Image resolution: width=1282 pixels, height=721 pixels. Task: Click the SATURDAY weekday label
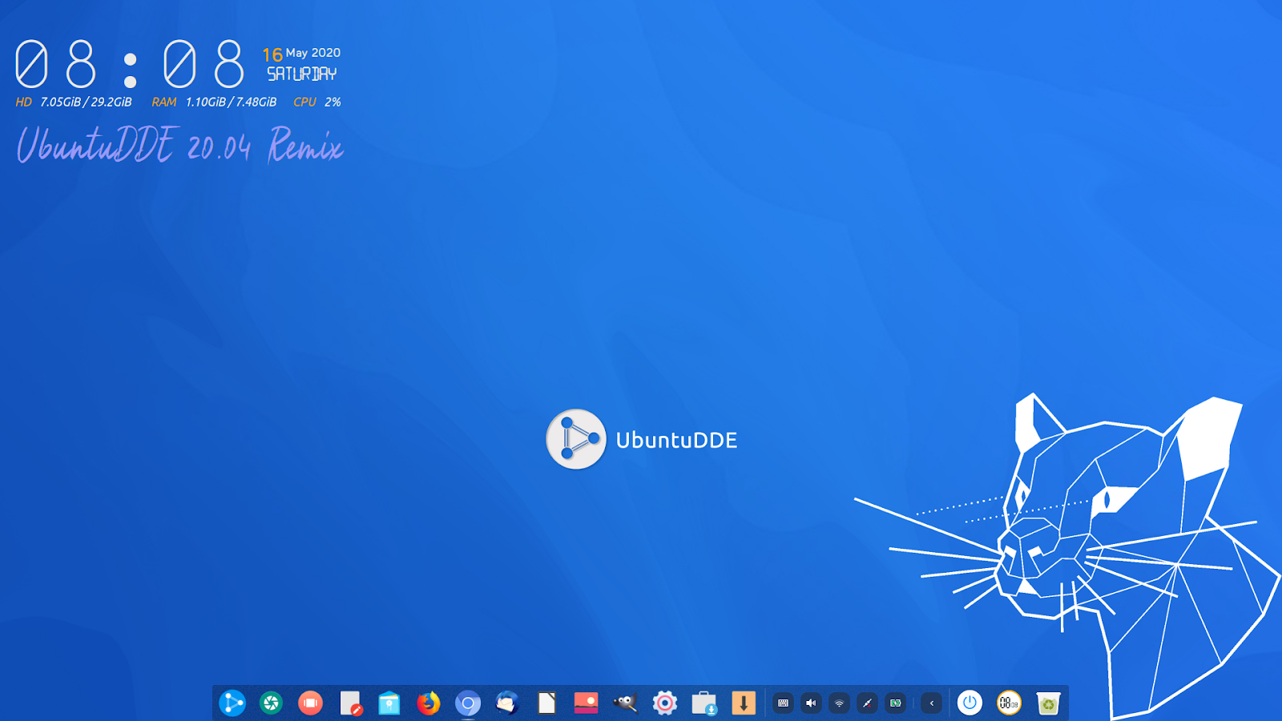point(302,75)
